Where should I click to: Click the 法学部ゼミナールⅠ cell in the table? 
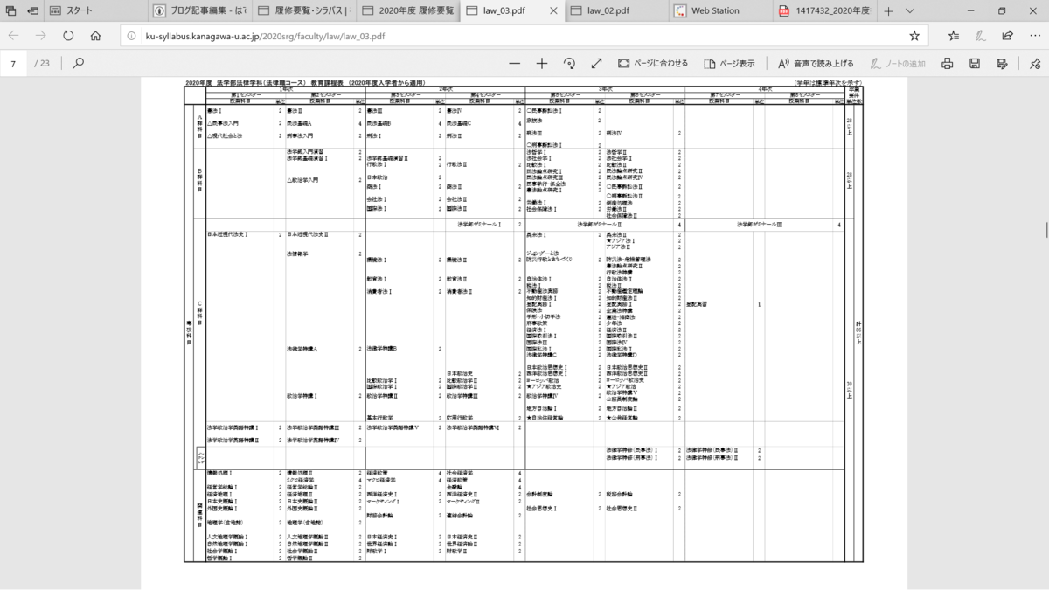click(480, 225)
